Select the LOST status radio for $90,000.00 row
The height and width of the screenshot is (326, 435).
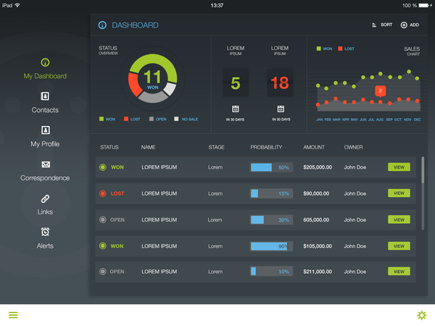pyautogui.click(x=103, y=193)
